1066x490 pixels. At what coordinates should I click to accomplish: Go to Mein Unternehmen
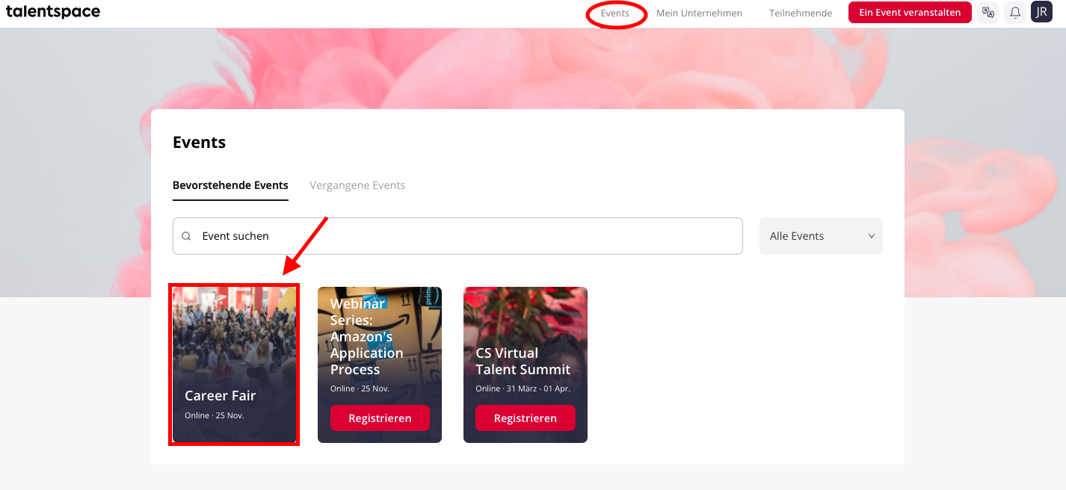click(x=699, y=13)
